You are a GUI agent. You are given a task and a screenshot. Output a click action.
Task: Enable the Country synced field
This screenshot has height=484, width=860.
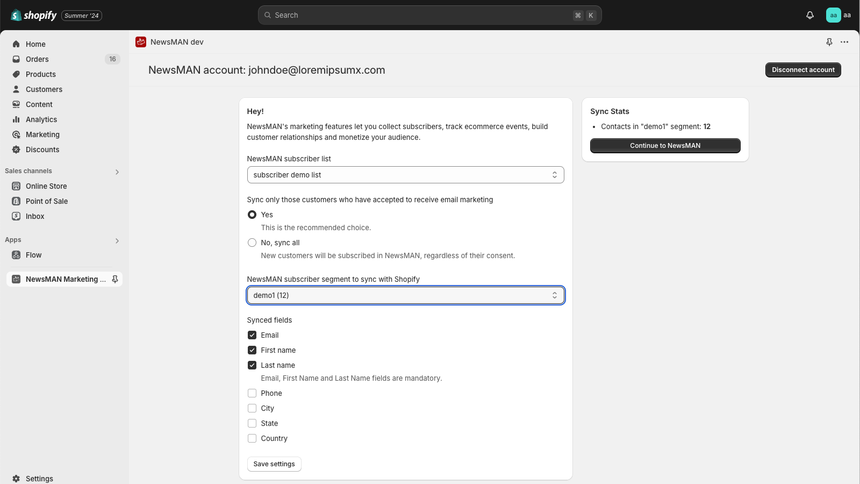[252, 438]
